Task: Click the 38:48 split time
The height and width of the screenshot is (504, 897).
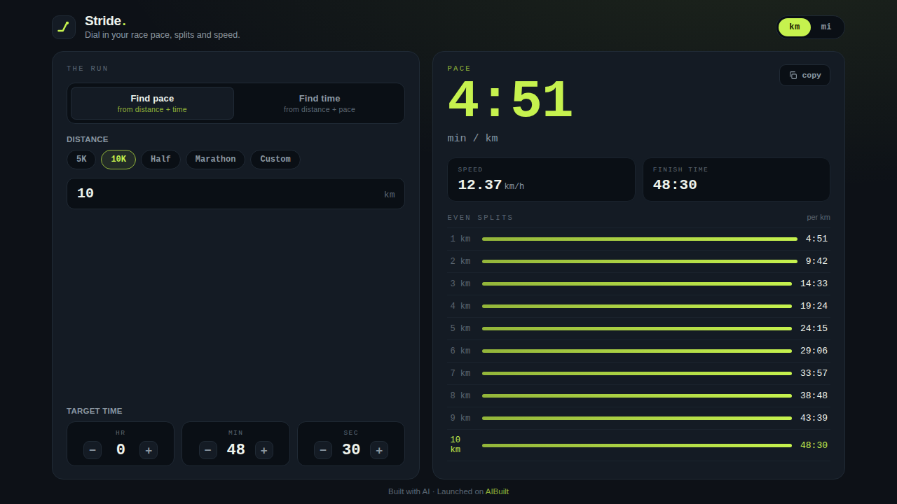Action: [x=814, y=395]
